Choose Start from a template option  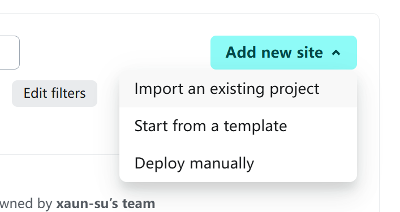pos(238,126)
